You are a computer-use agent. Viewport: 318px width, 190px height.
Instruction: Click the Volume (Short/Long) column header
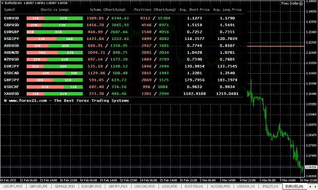coord(108,10)
